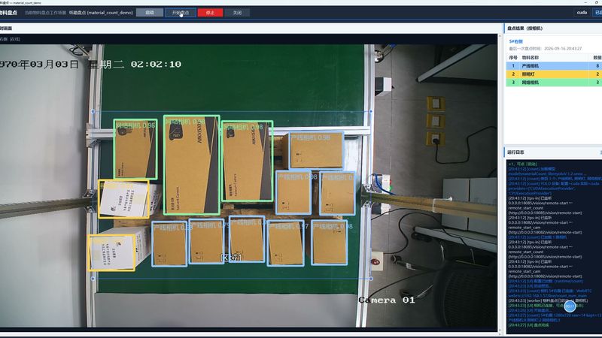Screen dimensions: 602x338
Task: Click the gray 启动 button beside scene name
Action: 150,13
